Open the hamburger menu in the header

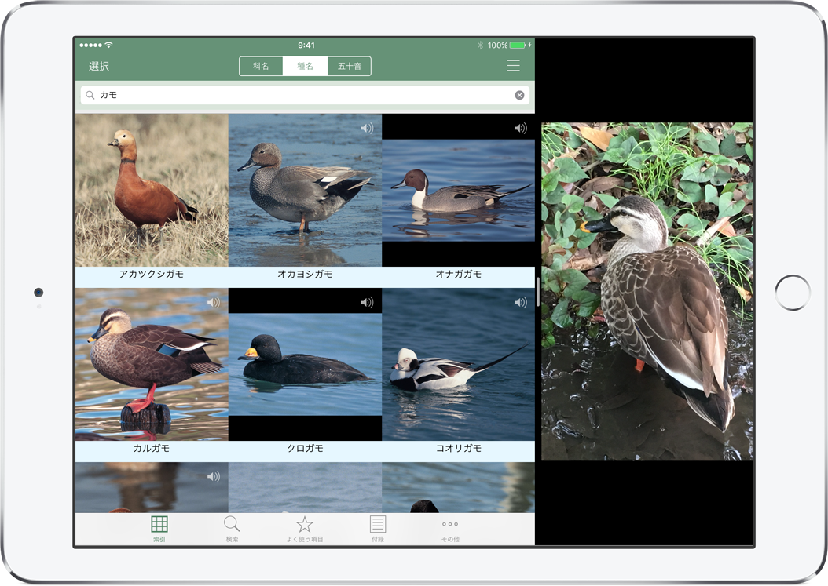click(513, 65)
